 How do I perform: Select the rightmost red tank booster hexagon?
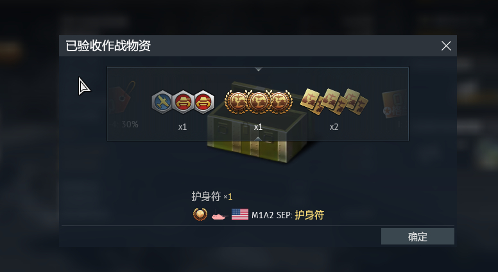tap(204, 102)
